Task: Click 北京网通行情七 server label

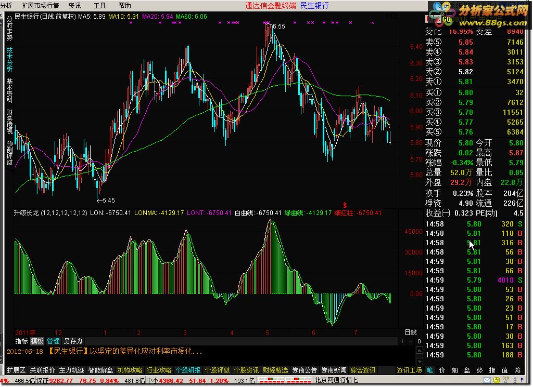Action: (x=337, y=381)
